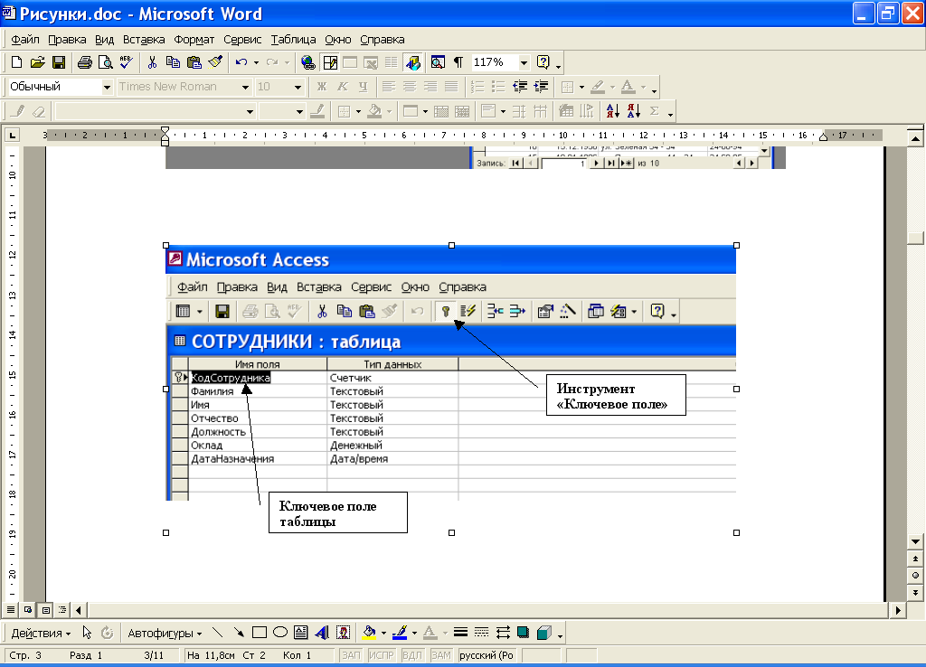Open the Таблица menu

tap(293, 40)
